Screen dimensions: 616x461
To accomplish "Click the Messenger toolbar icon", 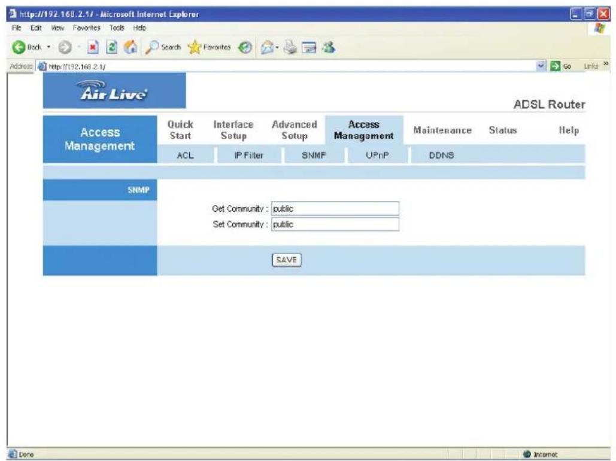I will (x=329, y=47).
